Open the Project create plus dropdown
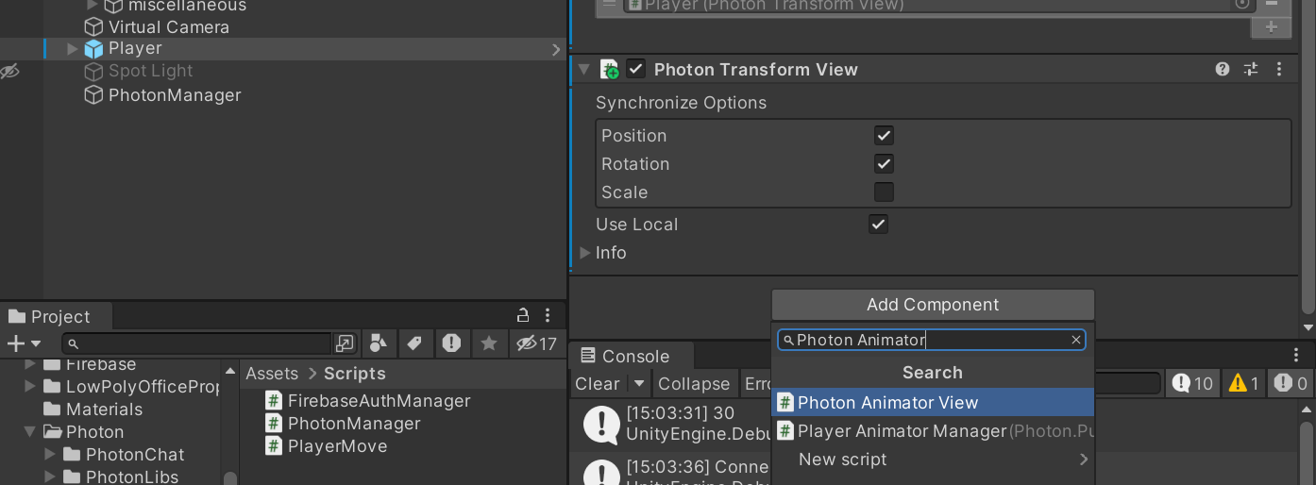 (24, 343)
